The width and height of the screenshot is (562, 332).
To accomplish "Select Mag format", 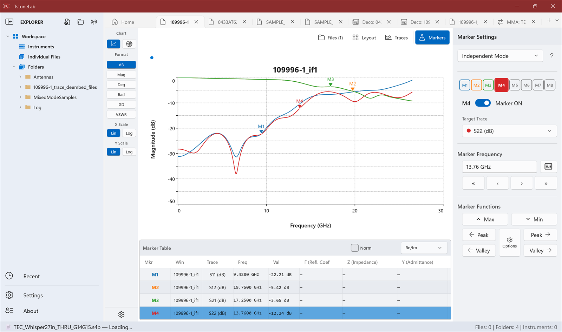I will click(121, 75).
